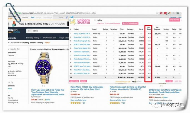Viewport: 190px width, 113px height.
Task: Click the NEXT PAGE button
Action: pos(74,81)
